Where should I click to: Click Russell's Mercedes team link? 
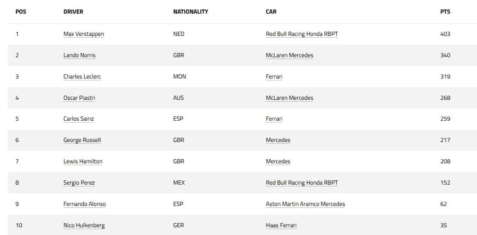coord(278,140)
